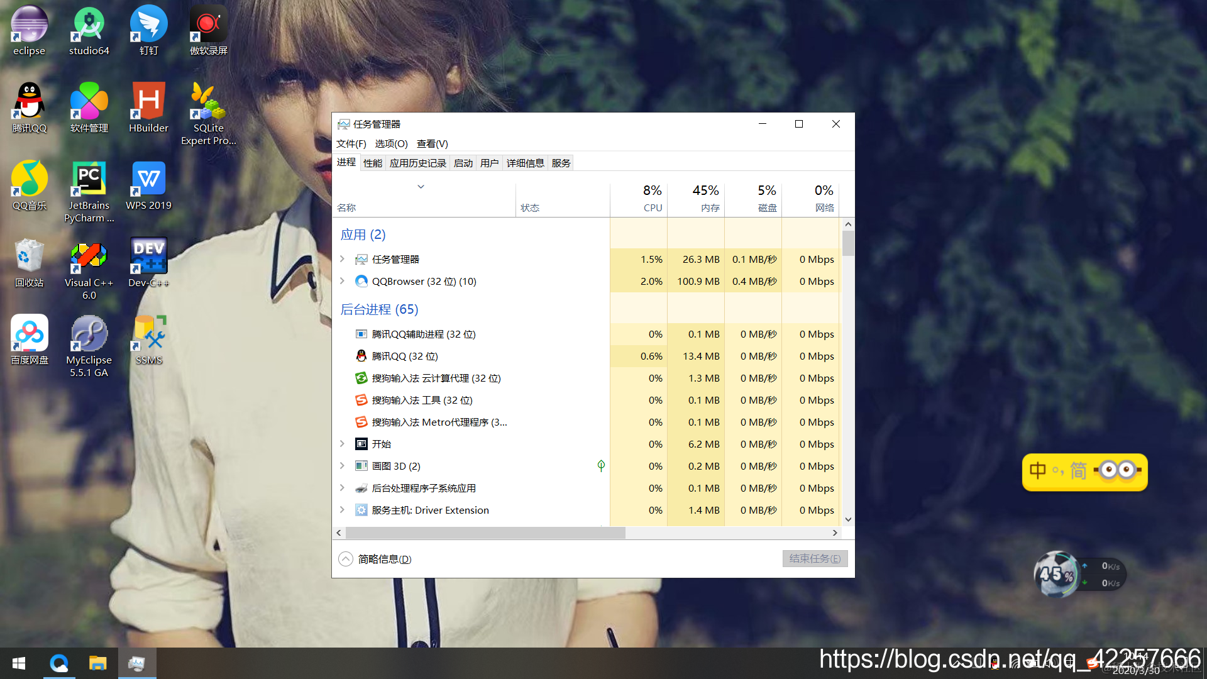Open the 选项(O) menu
The width and height of the screenshot is (1207, 679).
click(x=391, y=144)
